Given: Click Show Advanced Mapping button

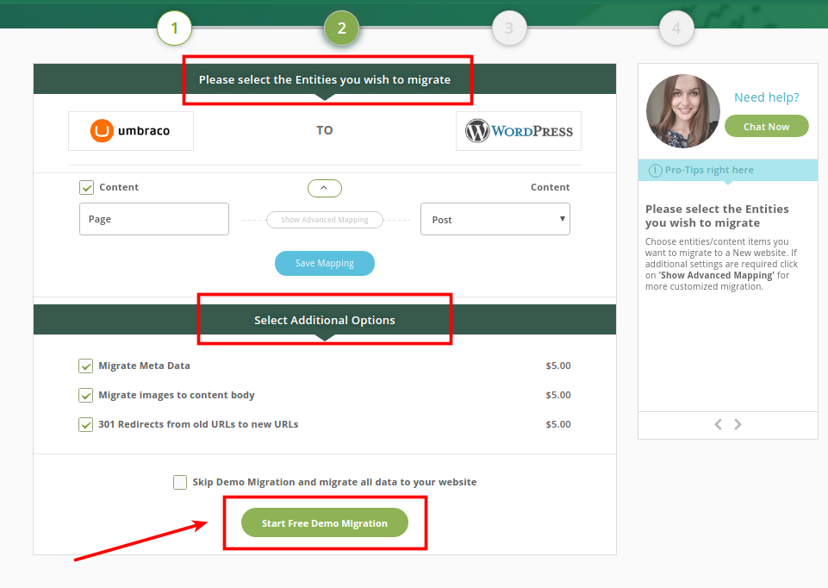Looking at the screenshot, I should 325,220.
